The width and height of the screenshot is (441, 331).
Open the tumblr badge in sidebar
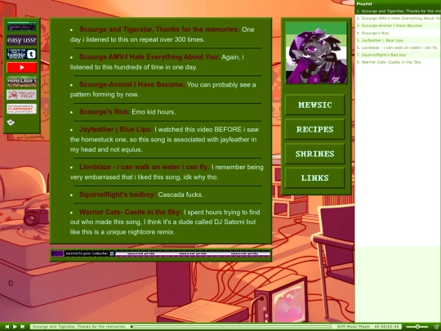click(22, 54)
